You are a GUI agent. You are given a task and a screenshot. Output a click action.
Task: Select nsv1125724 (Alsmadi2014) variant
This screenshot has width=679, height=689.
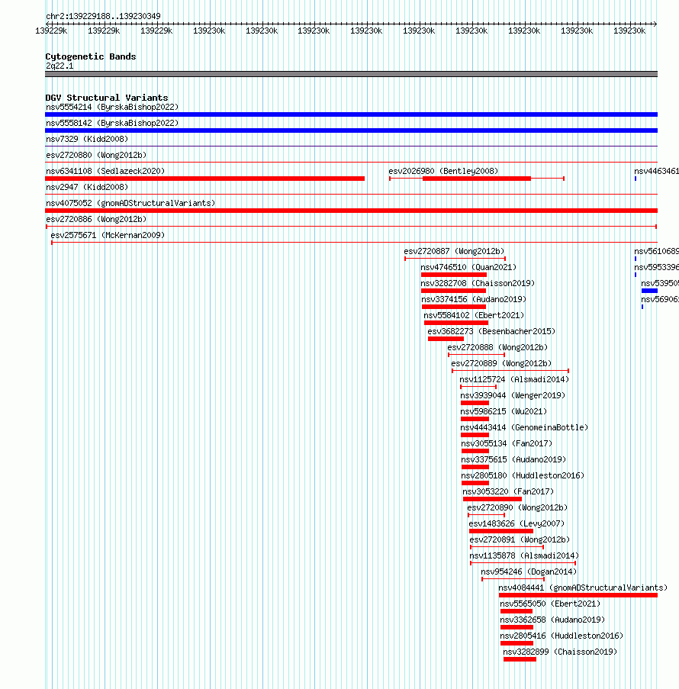[x=514, y=380]
